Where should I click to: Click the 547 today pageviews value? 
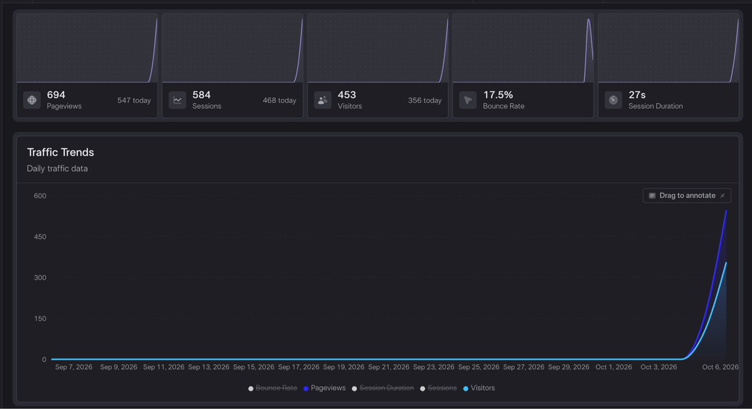[134, 100]
